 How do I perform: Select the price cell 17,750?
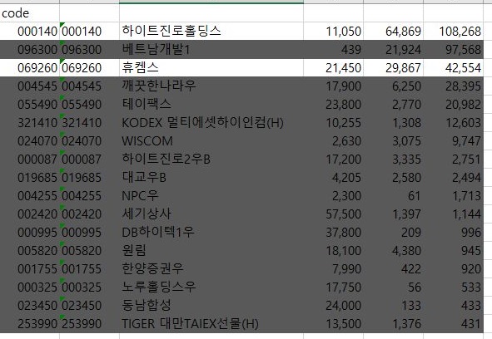point(334,287)
